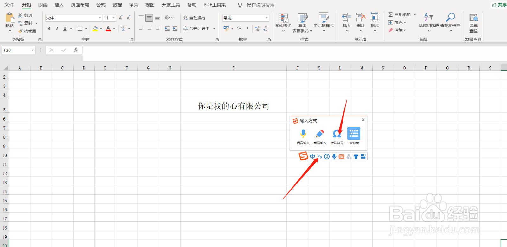The height and width of the screenshot is (247, 507).
Task: Center text horizontally
Action: [149, 28]
